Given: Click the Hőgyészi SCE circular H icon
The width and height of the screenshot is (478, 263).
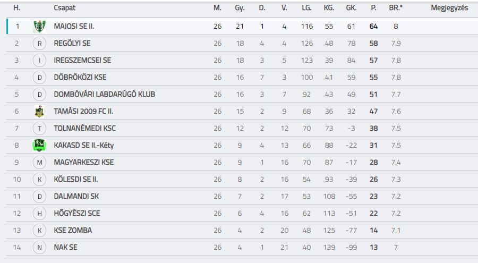Looking at the screenshot, I should click(40, 213).
